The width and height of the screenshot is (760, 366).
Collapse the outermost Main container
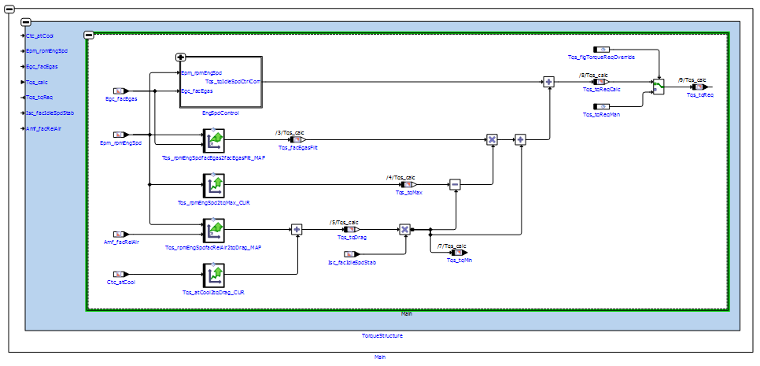click(x=10, y=9)
